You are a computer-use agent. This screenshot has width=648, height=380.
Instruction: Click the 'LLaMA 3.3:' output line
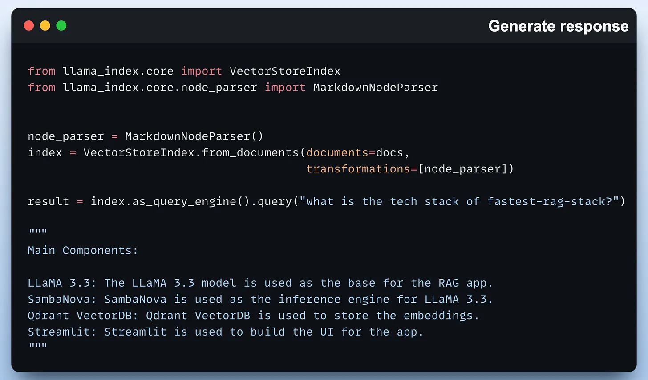[x=260, y=283]
